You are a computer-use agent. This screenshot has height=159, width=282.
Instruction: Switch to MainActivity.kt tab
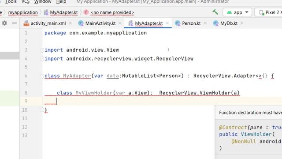[x=100, y=23]
